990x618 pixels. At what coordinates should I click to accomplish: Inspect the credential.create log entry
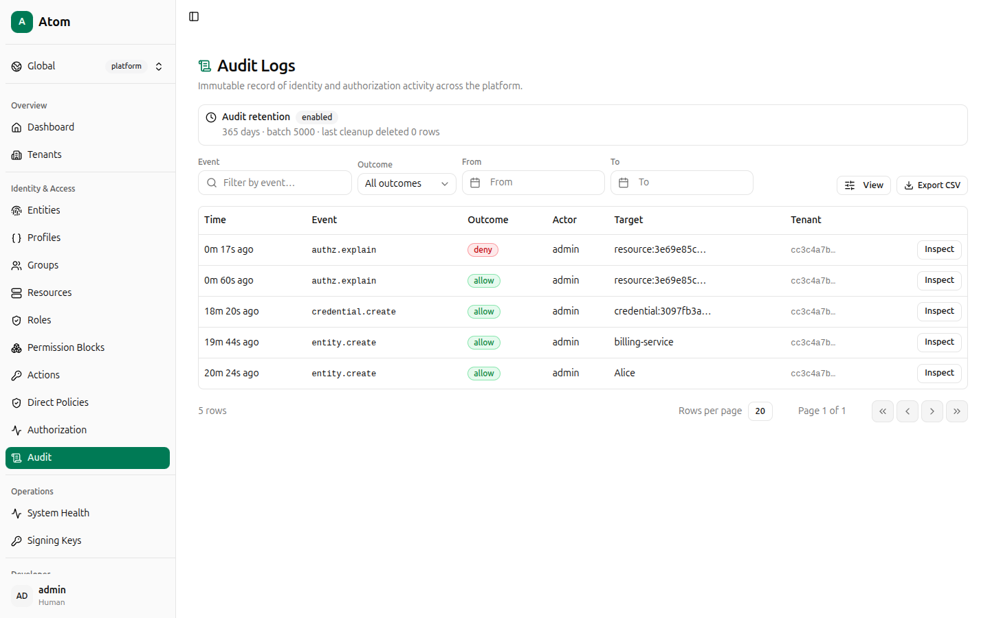pos(939,312)
